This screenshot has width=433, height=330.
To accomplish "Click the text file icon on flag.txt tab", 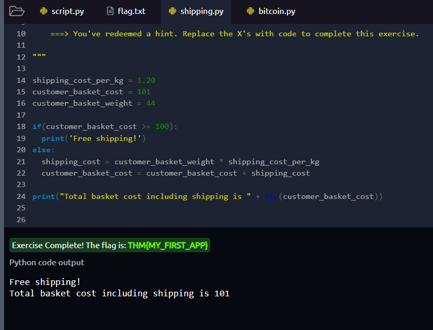I will [x=110, y=11].
